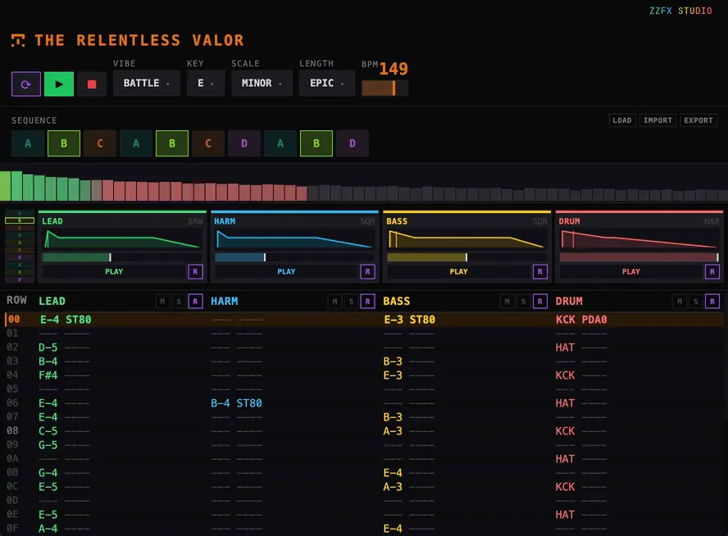The image size is (728, 536).
Task: Click the R button in BASS instrument panel
Action: [x=539, y=271]
